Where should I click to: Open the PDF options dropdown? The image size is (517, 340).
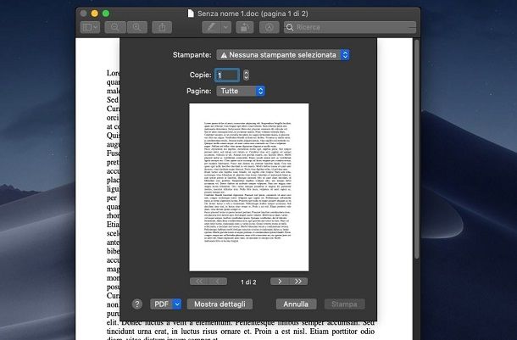coord(165,304)
